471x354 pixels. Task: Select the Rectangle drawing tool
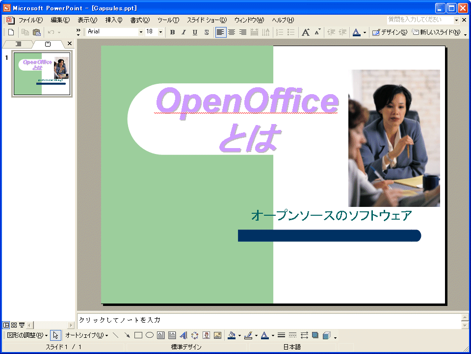pos(138,335)
